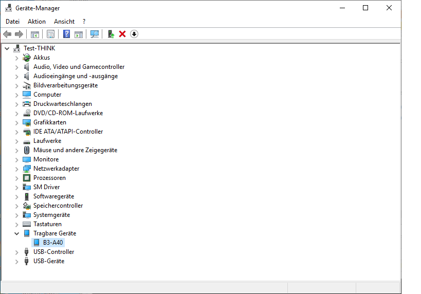Screen dimensions: 421x294
Task: Close the Geräte-Manager window
Action: point(389,8)
